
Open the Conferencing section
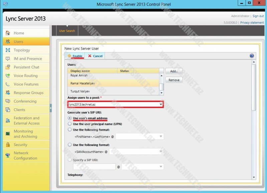point(7,101)
